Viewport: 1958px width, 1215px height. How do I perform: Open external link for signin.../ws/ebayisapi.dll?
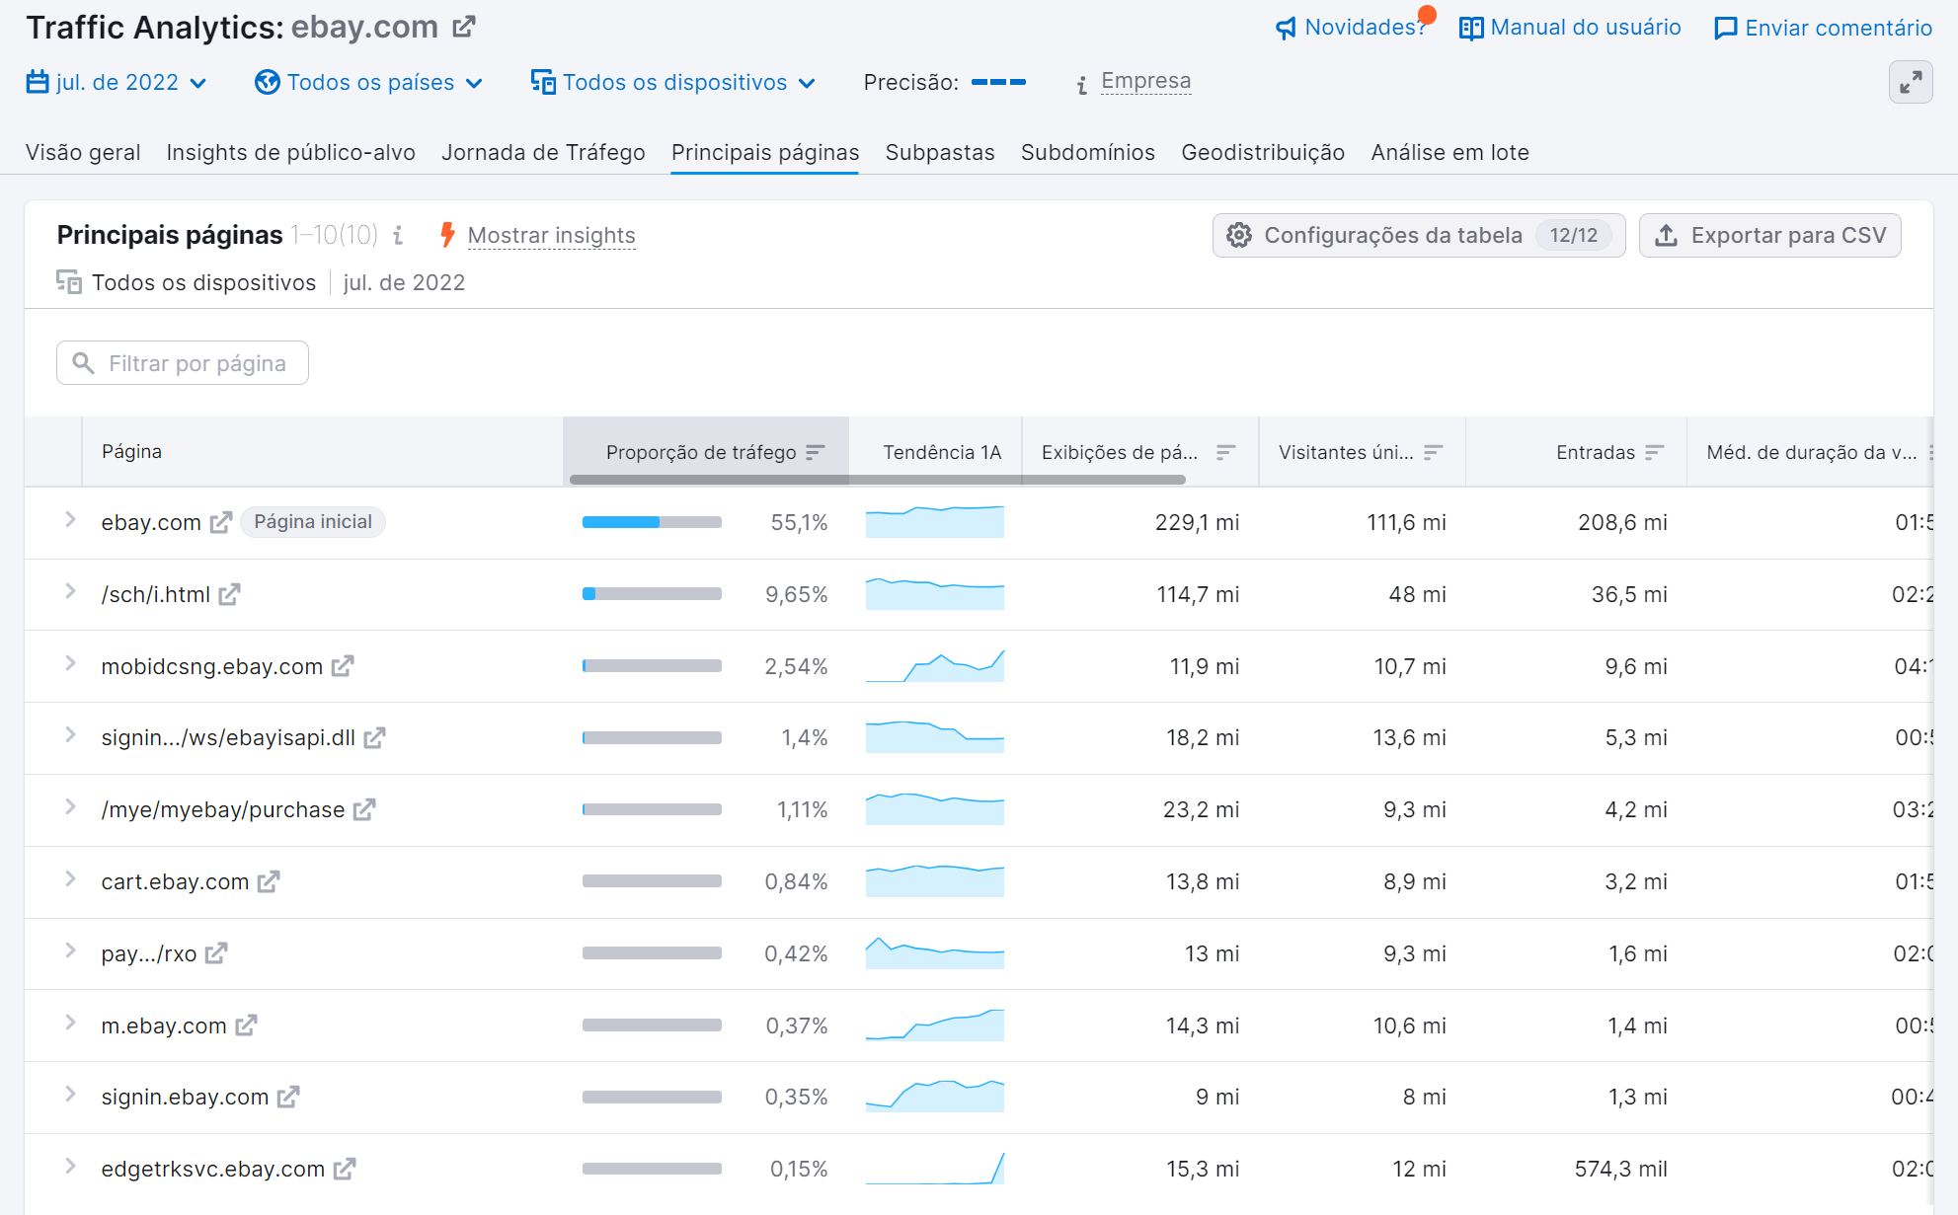[374, 737]
